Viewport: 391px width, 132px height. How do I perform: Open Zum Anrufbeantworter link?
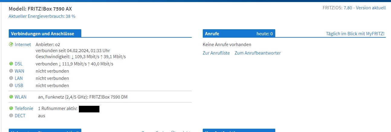258,53
